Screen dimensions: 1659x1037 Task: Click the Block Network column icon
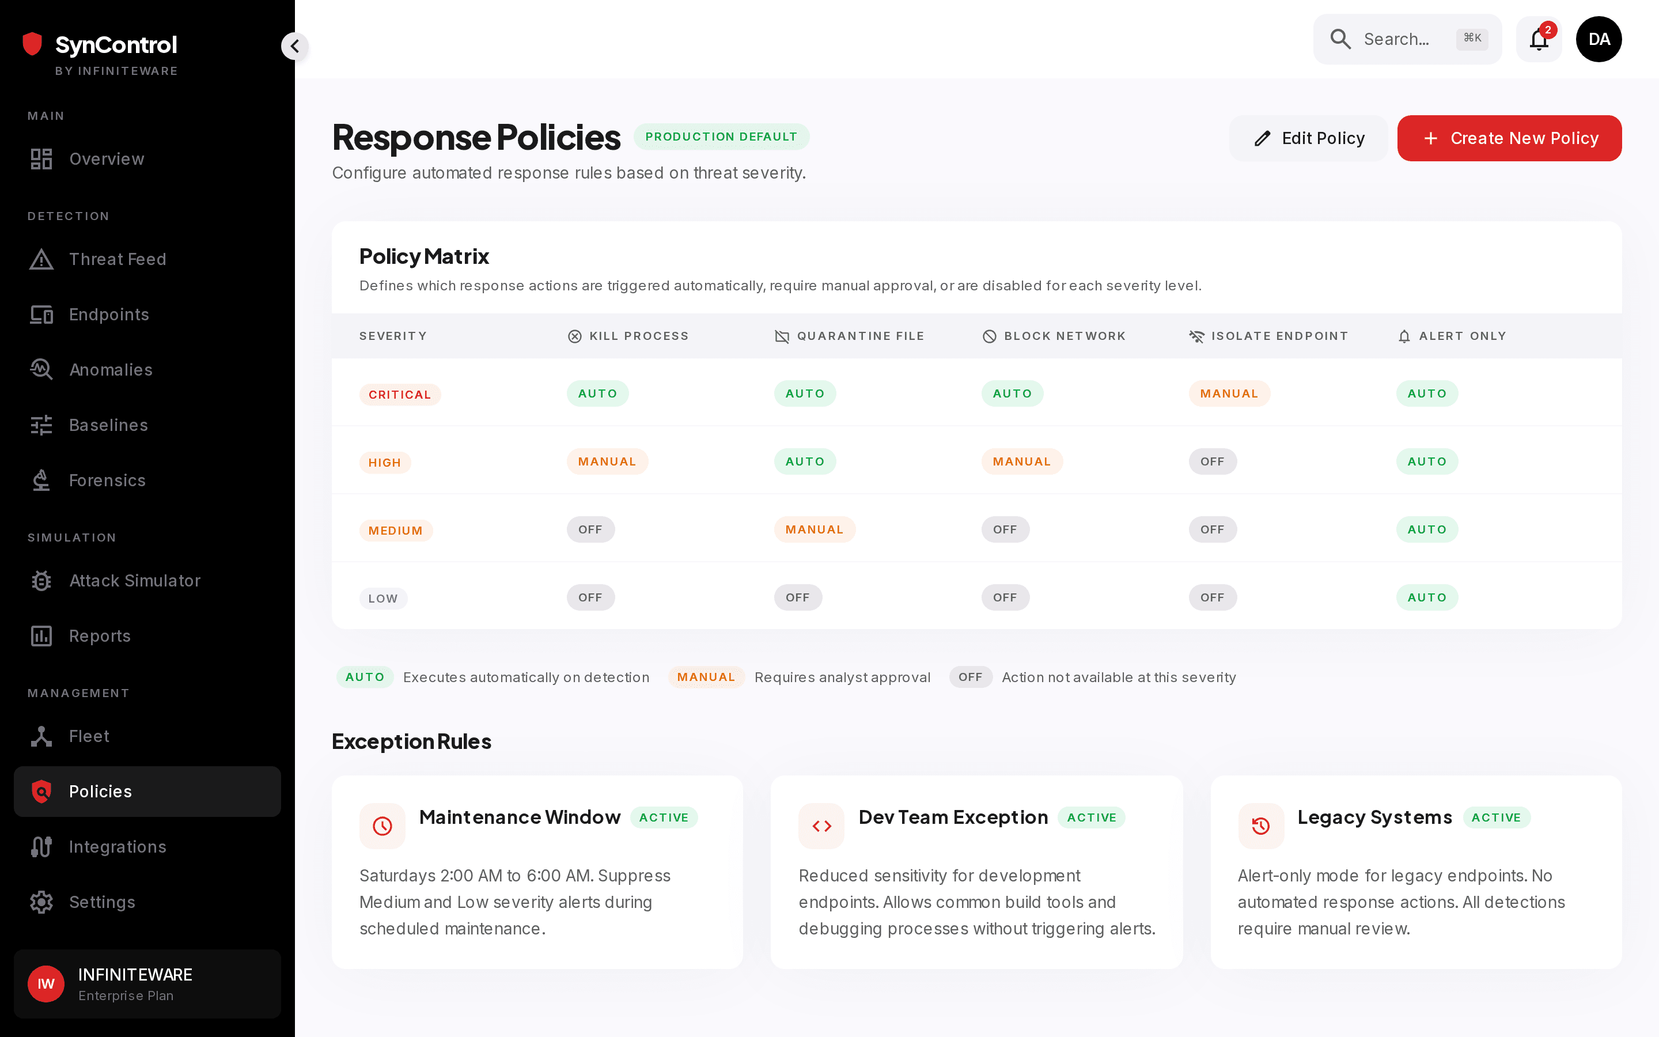(x=989, y=336)
